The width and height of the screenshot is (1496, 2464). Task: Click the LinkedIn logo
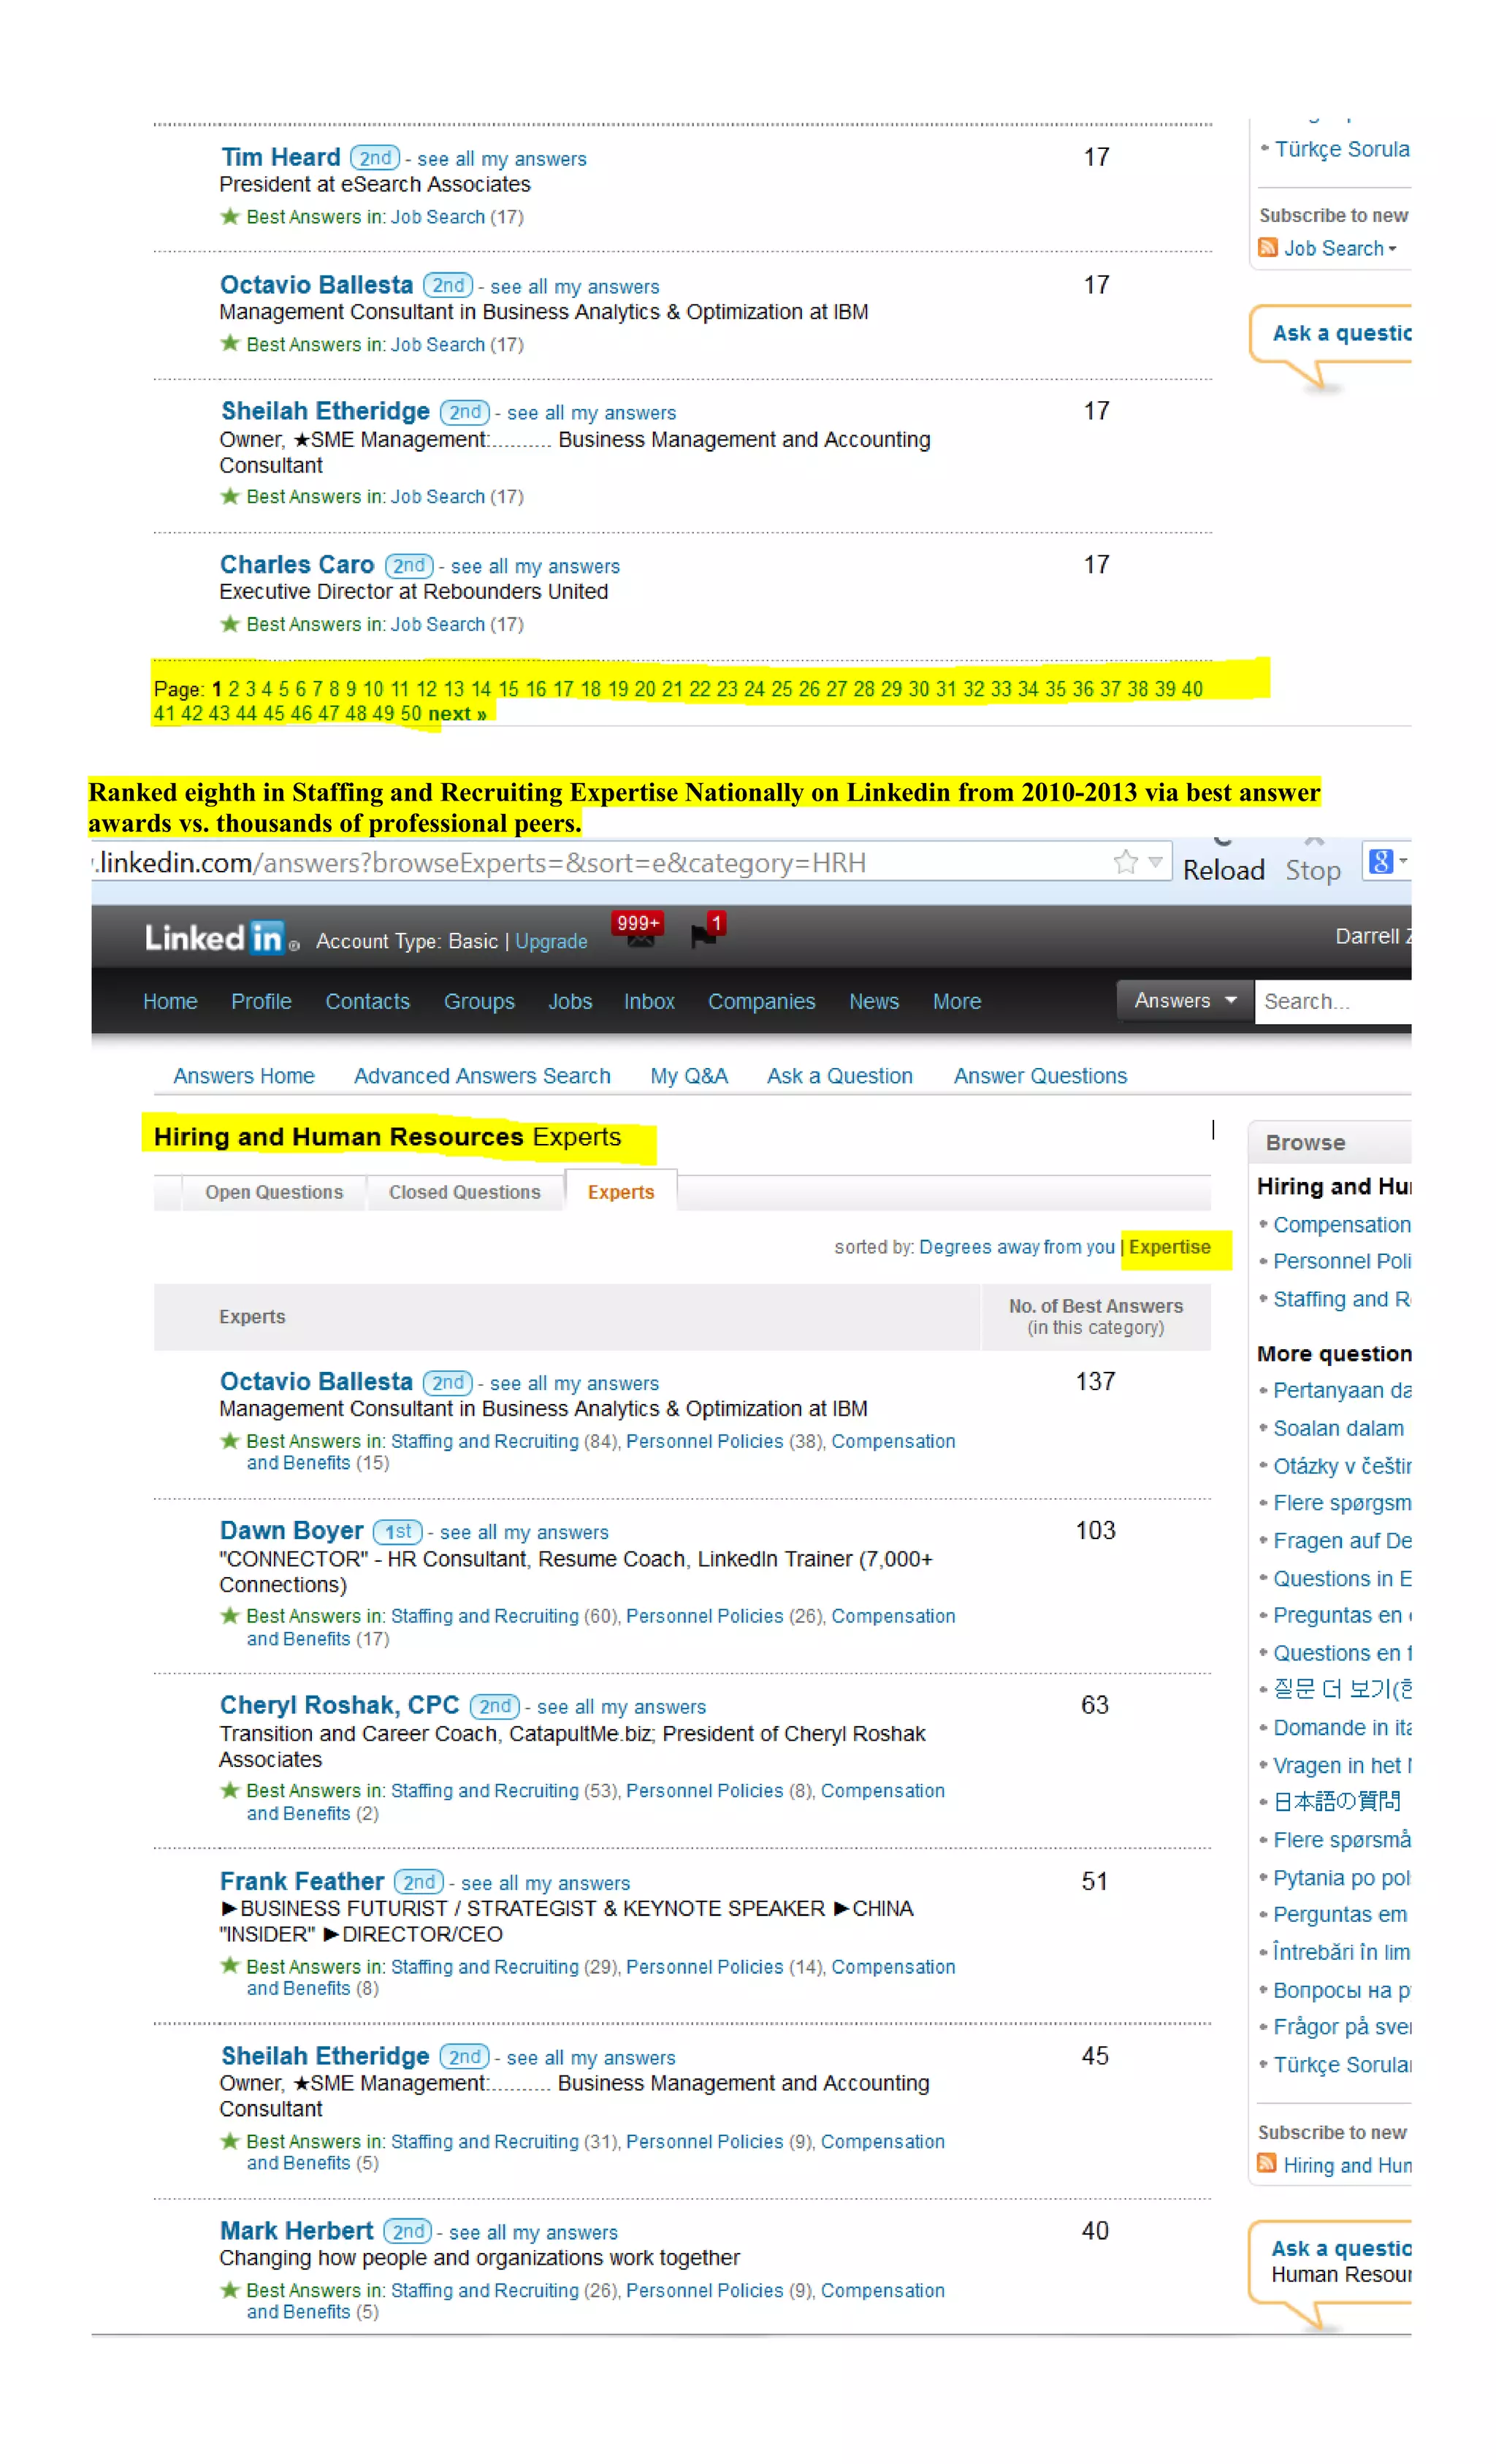point(221,938)
